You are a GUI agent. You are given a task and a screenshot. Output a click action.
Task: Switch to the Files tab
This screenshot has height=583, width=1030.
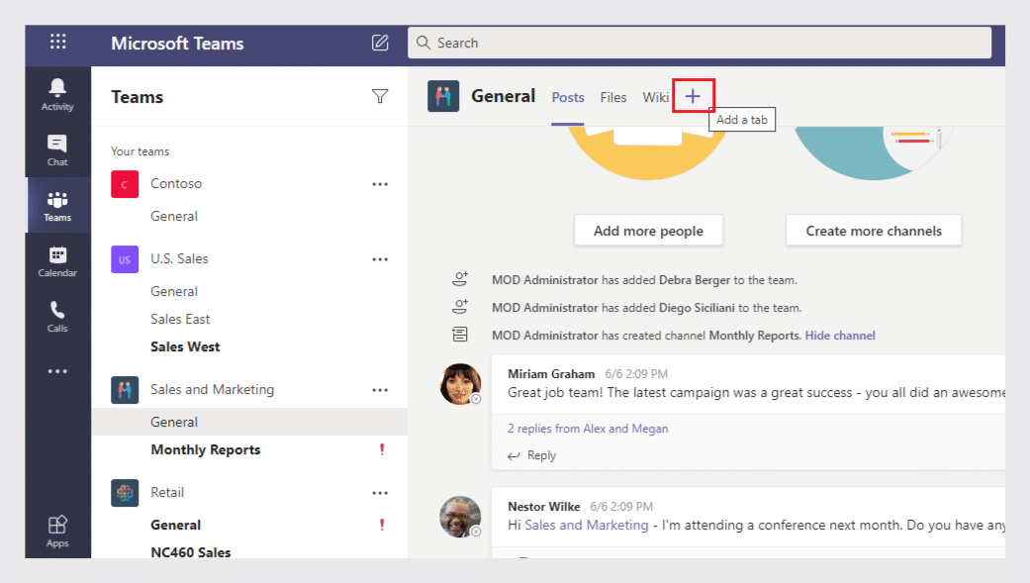[x=612, y=97]
